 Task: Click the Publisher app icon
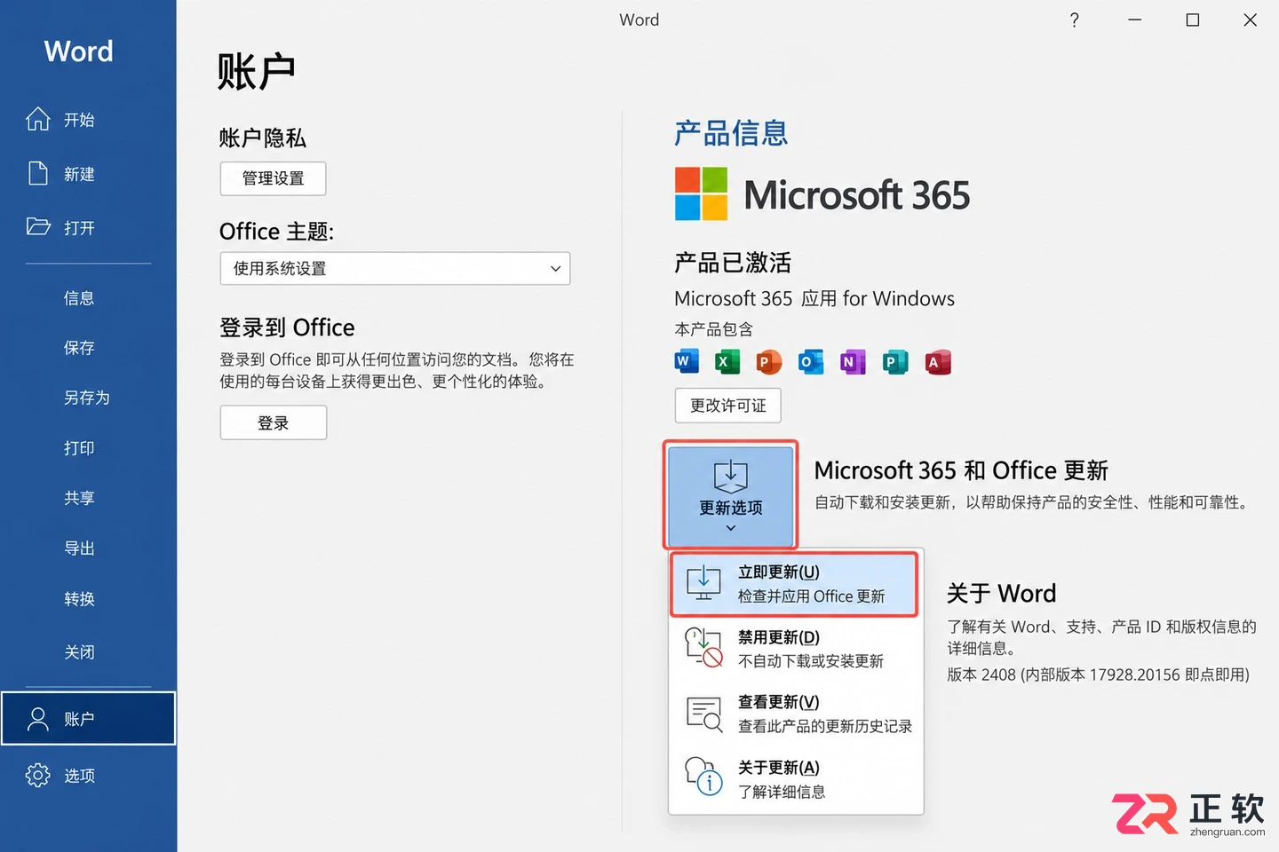pos(894,362)
